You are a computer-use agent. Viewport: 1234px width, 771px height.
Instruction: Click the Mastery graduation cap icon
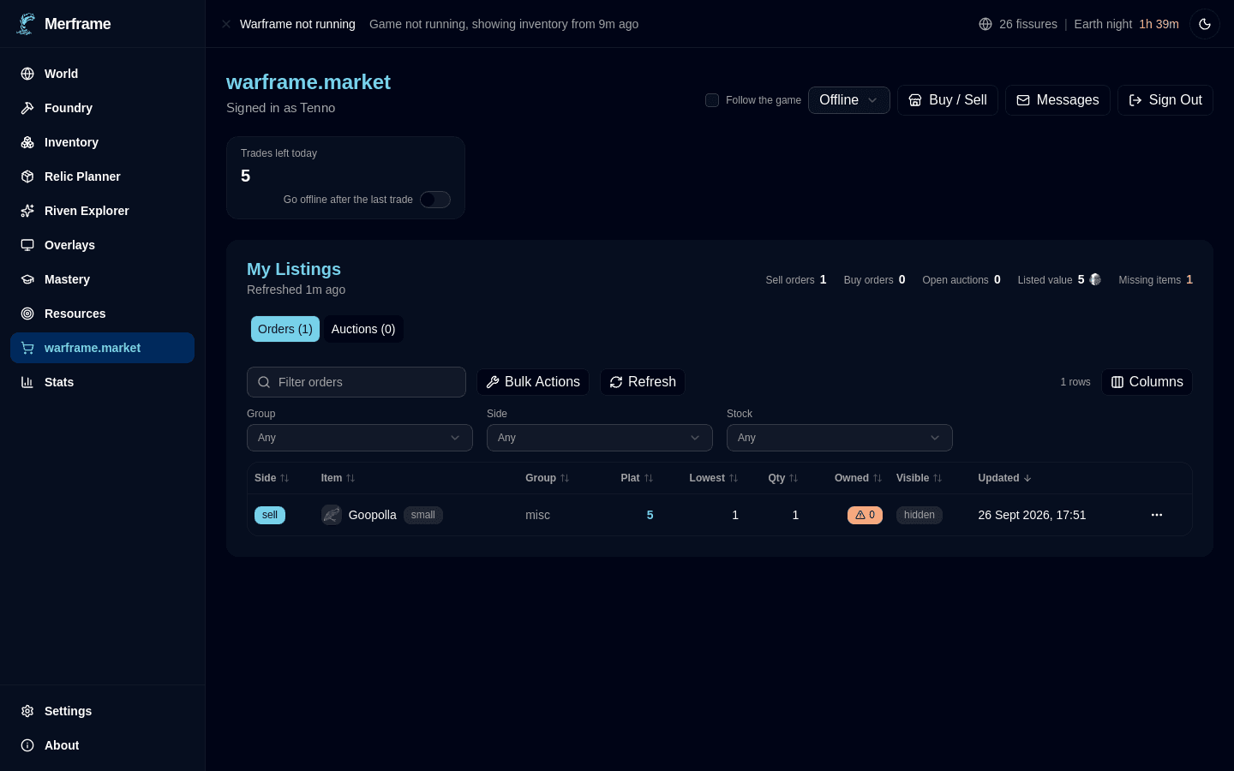point(27,279)
